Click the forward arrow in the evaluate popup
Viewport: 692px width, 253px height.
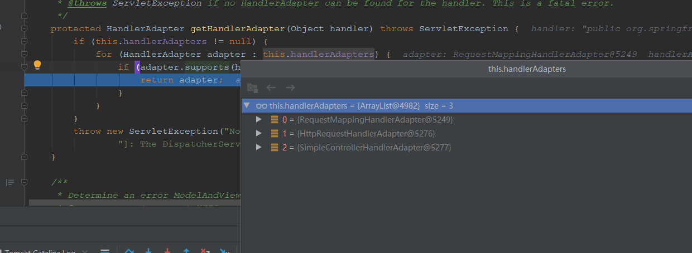pyautogui.click(x=290, y=87)
